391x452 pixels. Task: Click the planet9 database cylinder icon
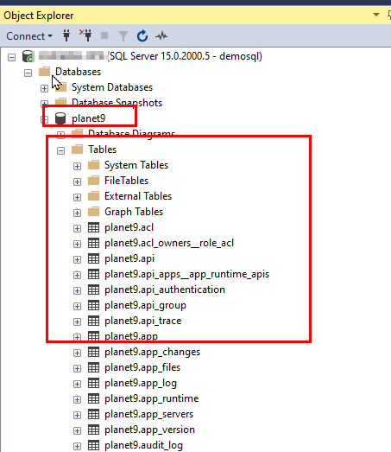click(60, 118)
